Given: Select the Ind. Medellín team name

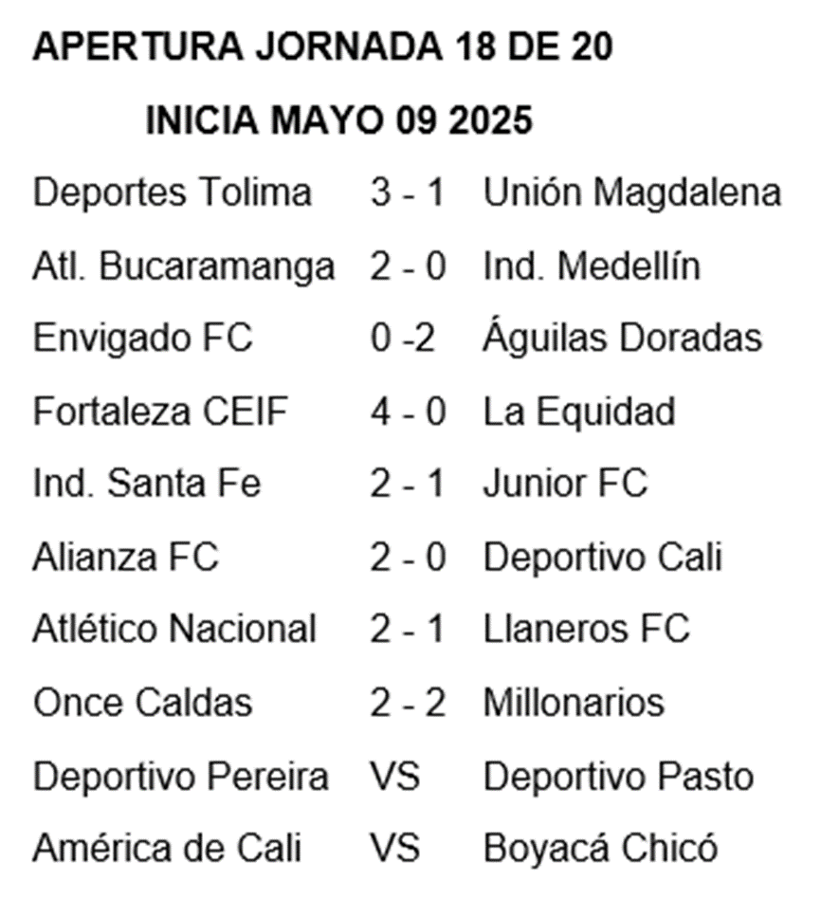Looking at the screenshot, I should coord(592,266).
